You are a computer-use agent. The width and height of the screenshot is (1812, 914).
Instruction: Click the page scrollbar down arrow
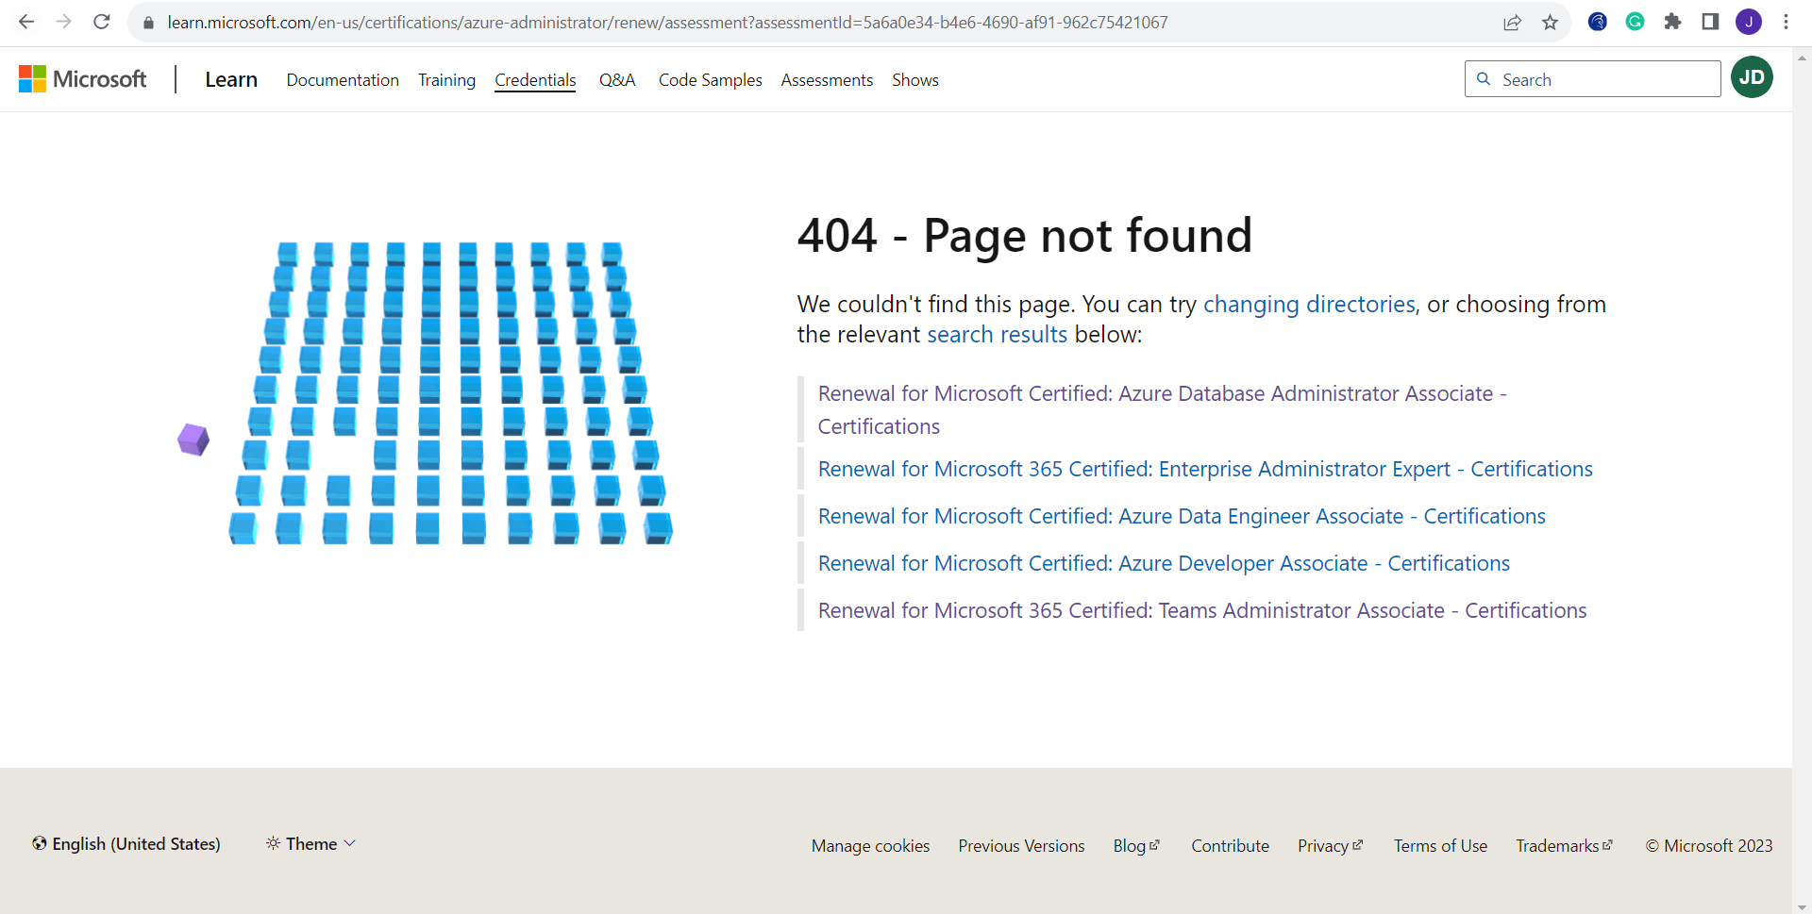click(x=1802, y=906)
